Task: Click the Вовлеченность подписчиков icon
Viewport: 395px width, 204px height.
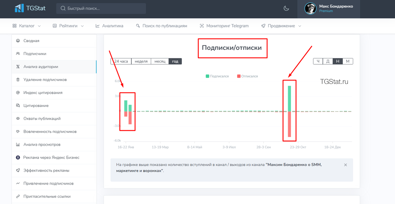Action: (18, 132)
